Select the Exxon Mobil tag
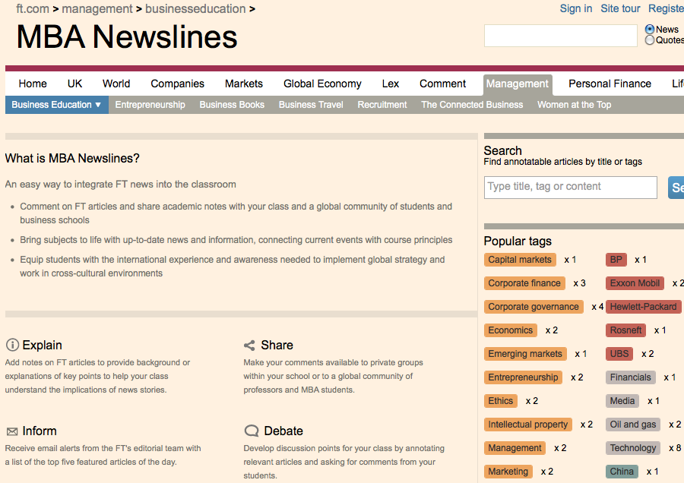This screenshot has width=684, height=483. click(x=635, y=283)
